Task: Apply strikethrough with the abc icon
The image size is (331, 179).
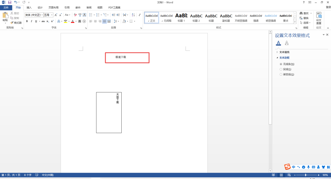Action: coord(43,21)
